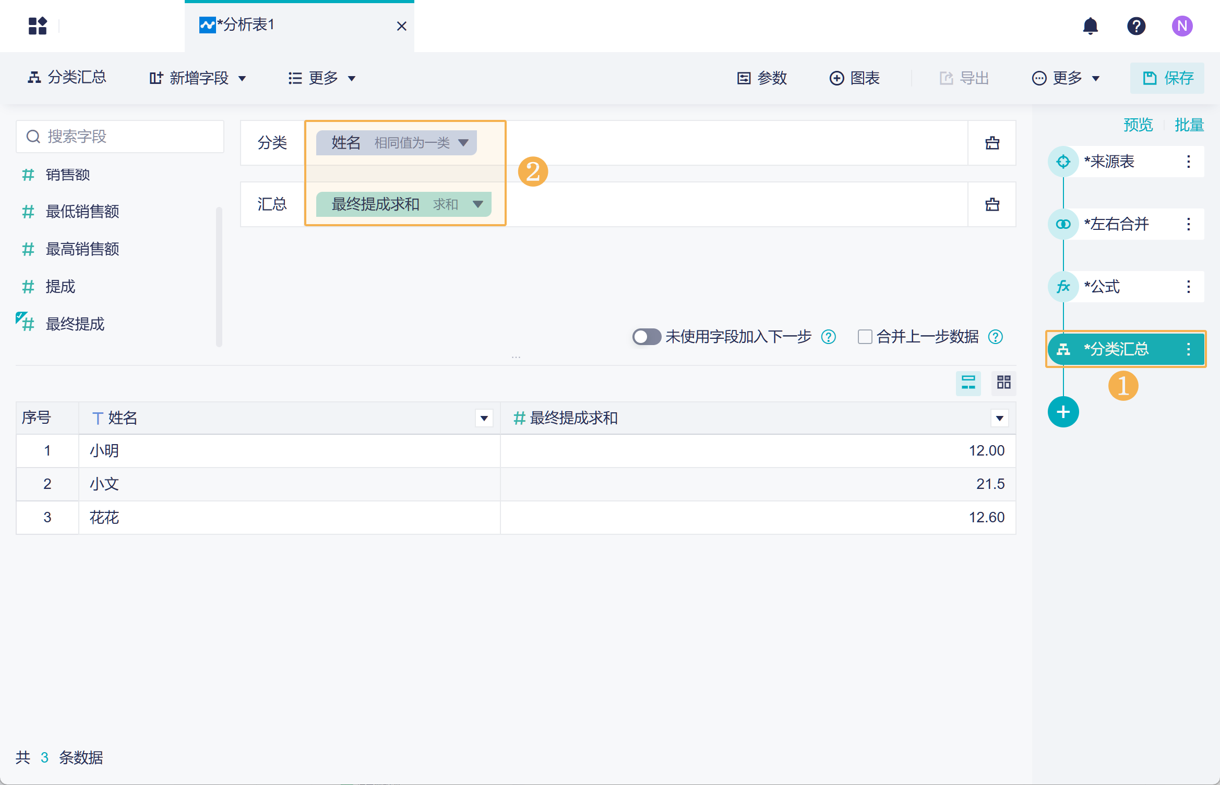Viewport: 1220px width, 785px height.
Task: Open the help question mark icon
Action: tap(1136, 26)
